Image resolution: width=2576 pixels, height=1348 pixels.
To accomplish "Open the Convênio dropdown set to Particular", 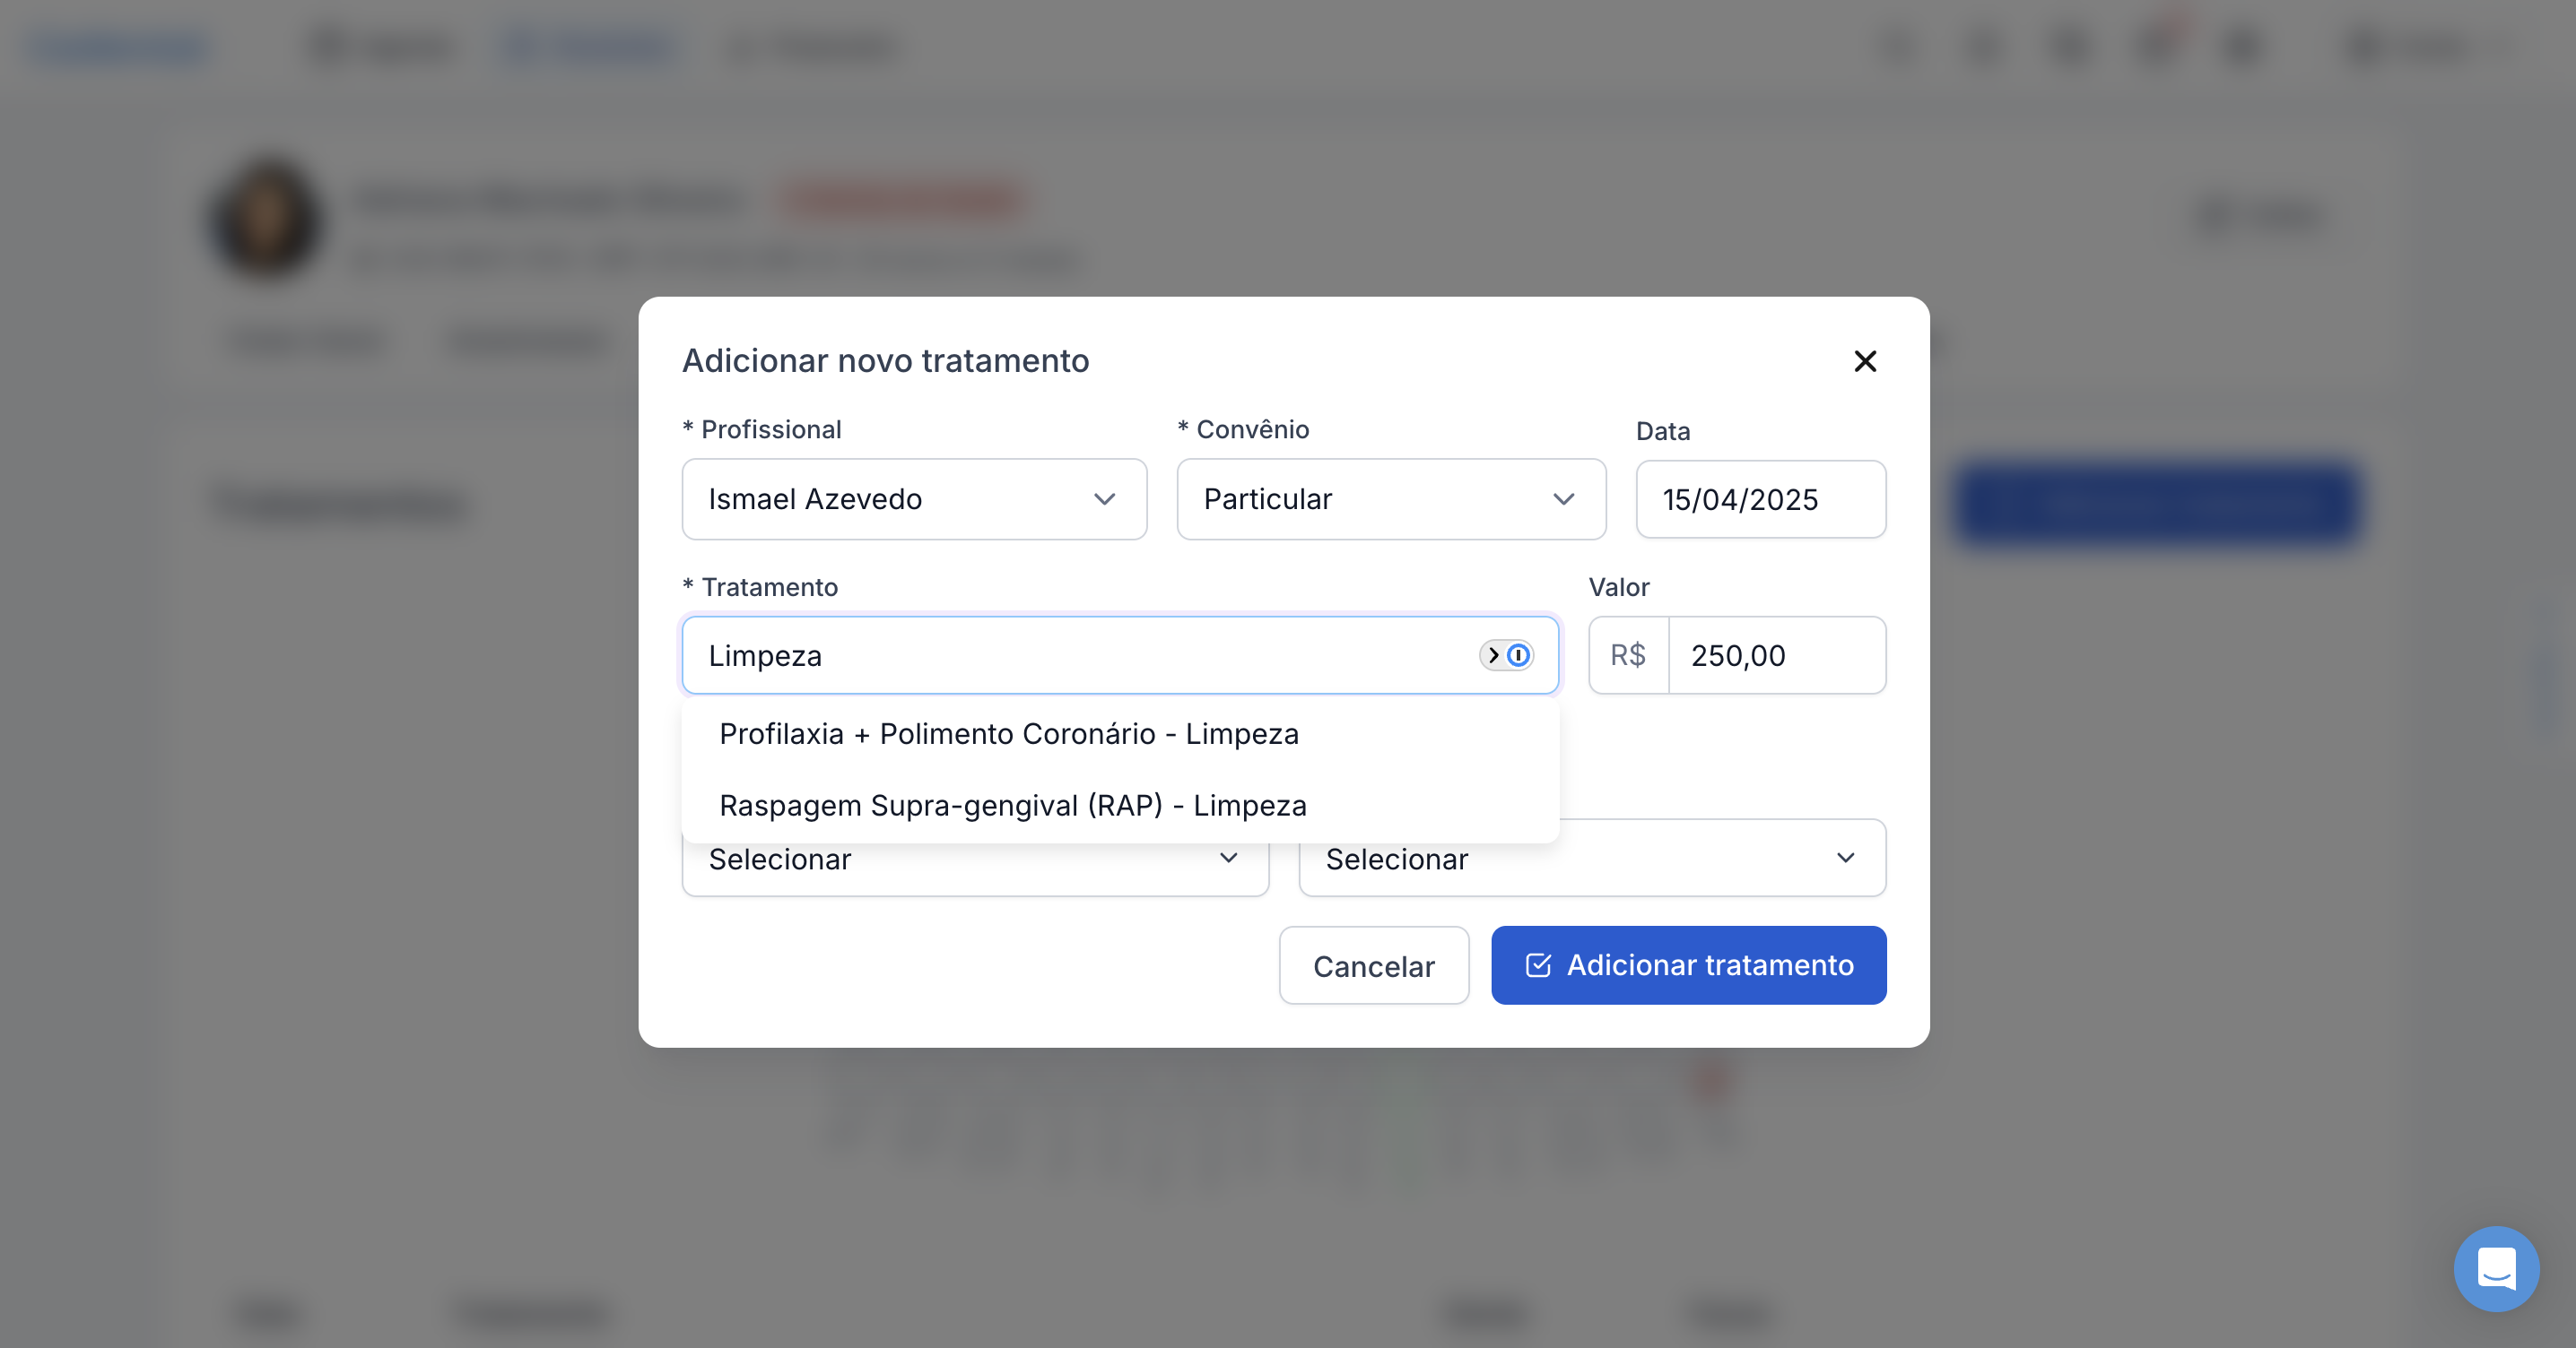I will click(1390, 499).
